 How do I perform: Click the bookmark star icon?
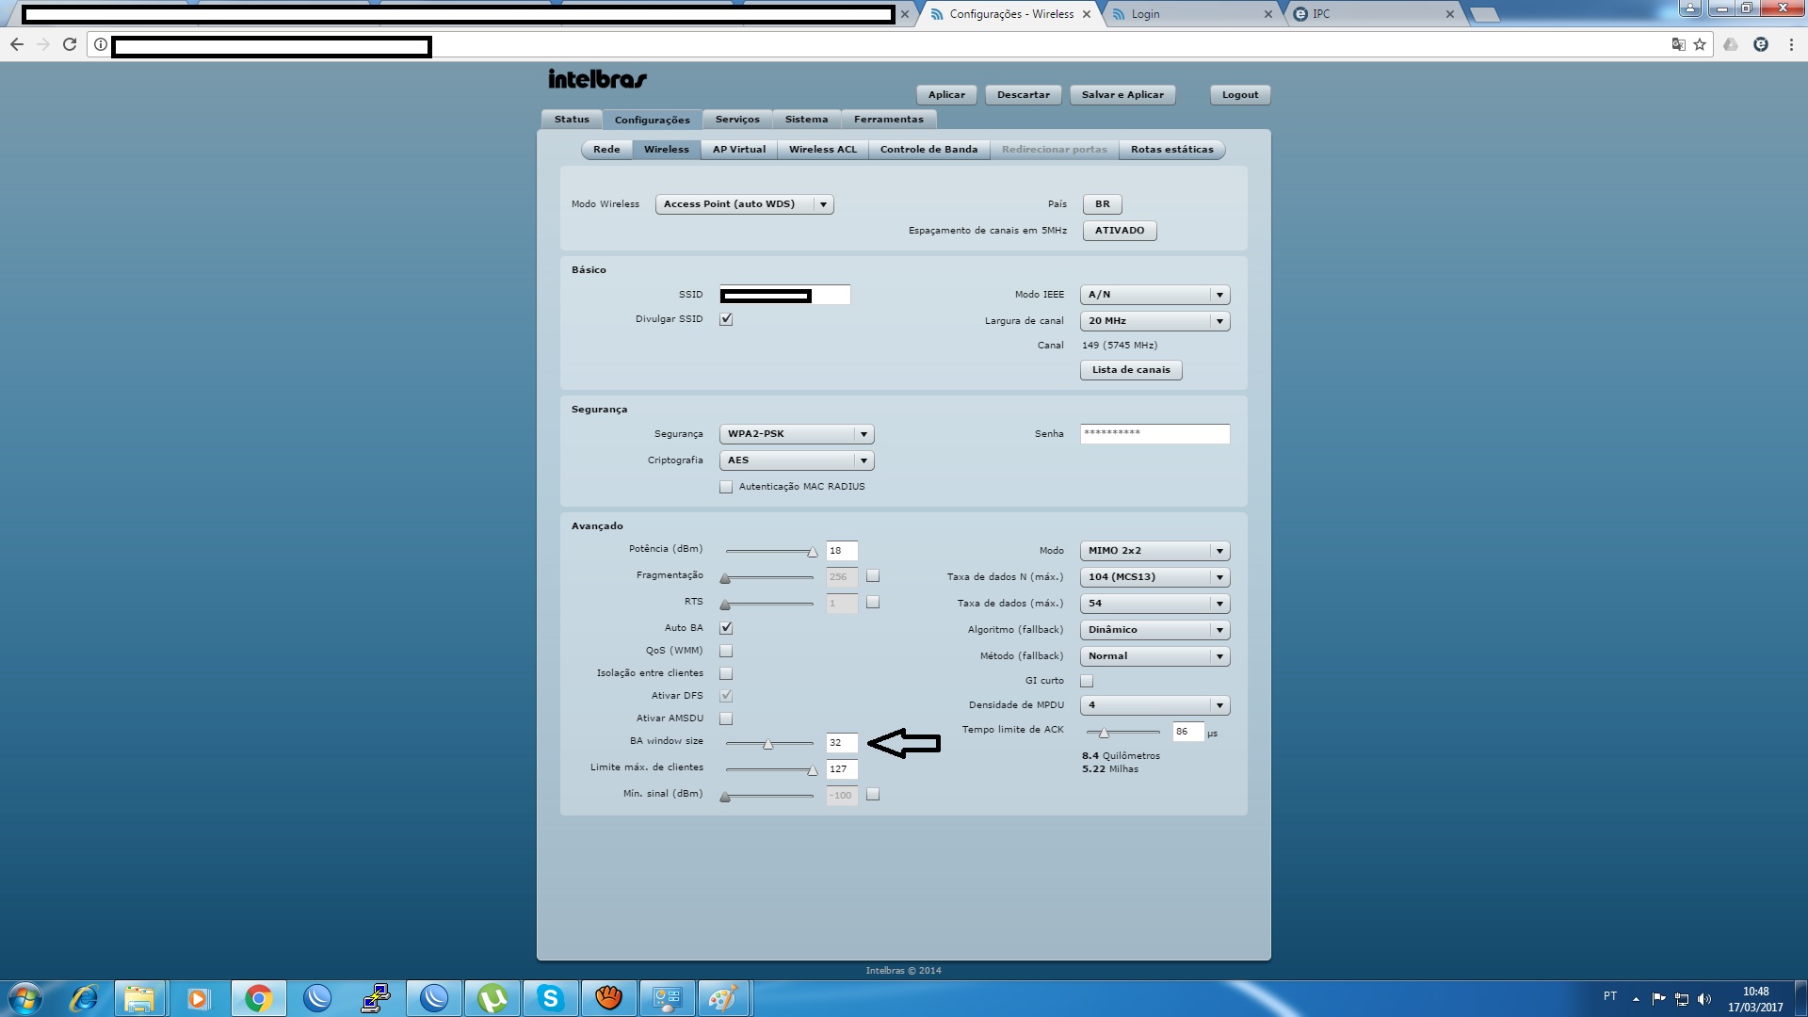click(1700, 44)
